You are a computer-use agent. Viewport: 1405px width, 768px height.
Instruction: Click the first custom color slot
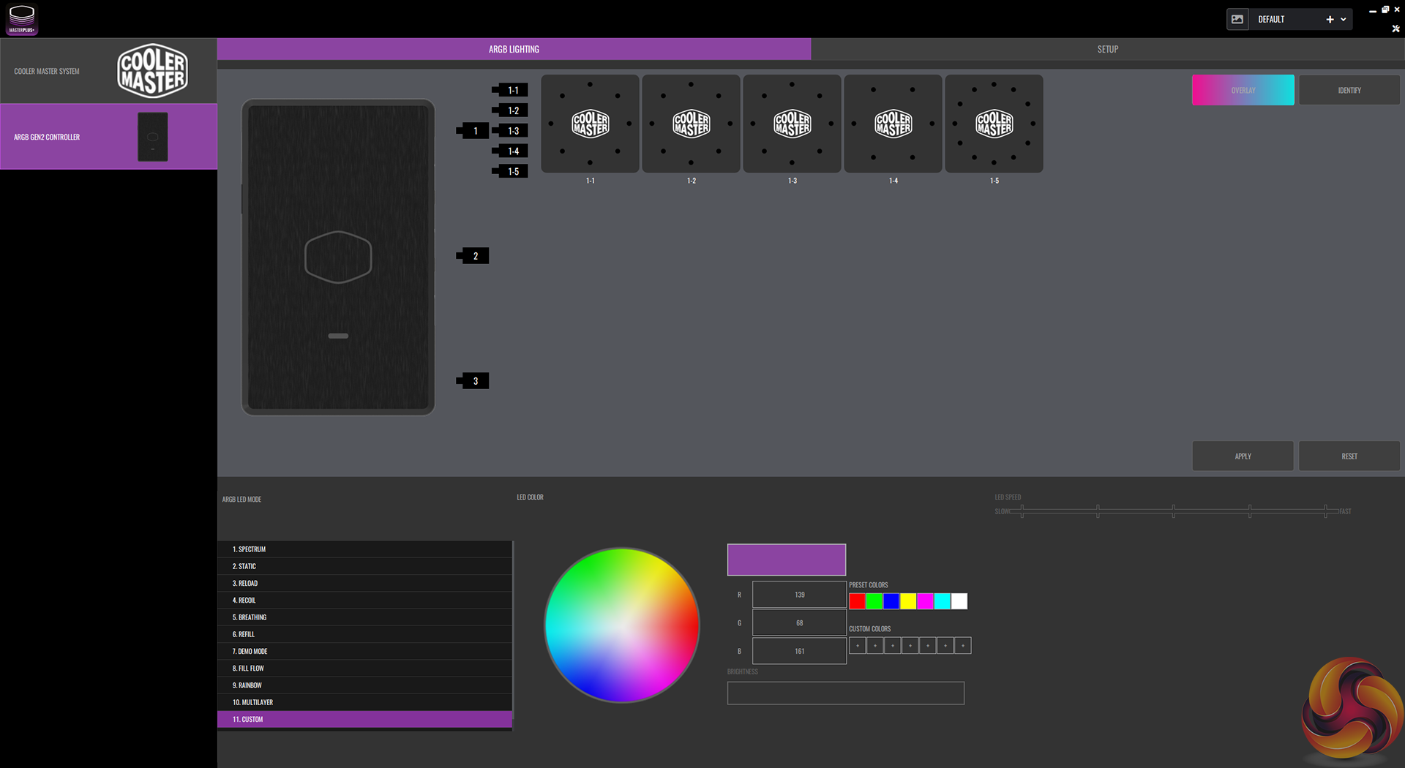858,645
